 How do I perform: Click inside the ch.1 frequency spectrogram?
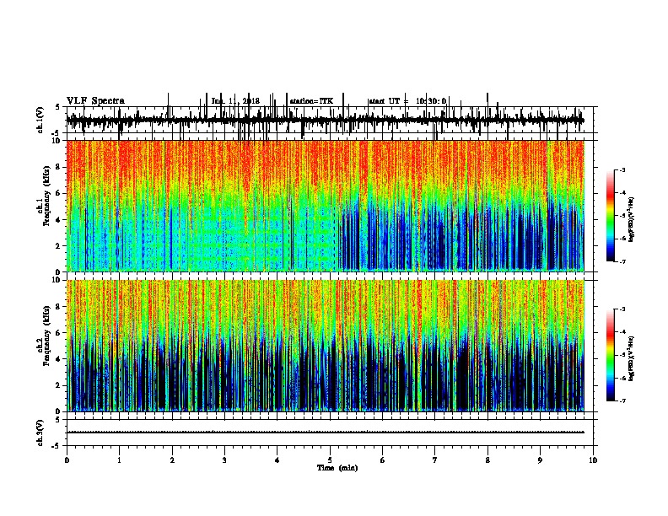coord(325,206)
